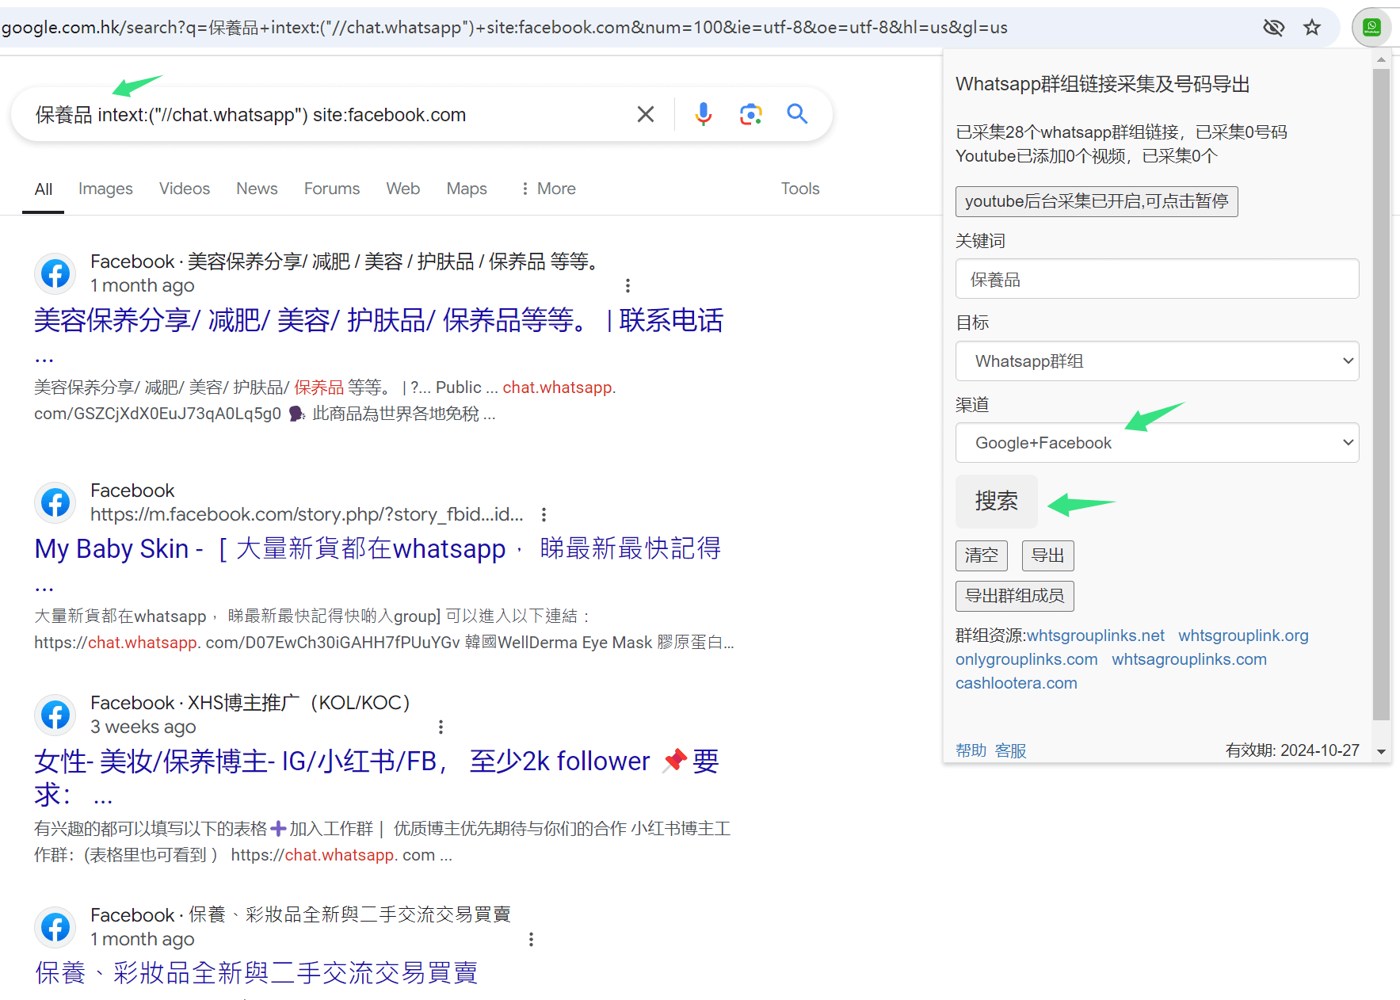This screenshot has width=1400, height=1000.
Task: Open the 渠道 Google+Facebook dropdown
Action: click(1157, 443)
